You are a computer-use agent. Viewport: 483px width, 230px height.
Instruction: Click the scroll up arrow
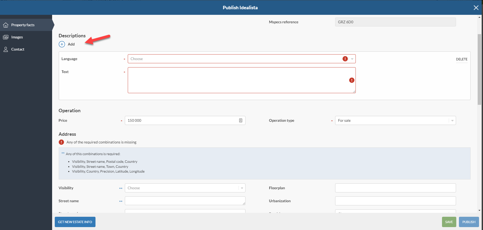click(x=479, y=17)
